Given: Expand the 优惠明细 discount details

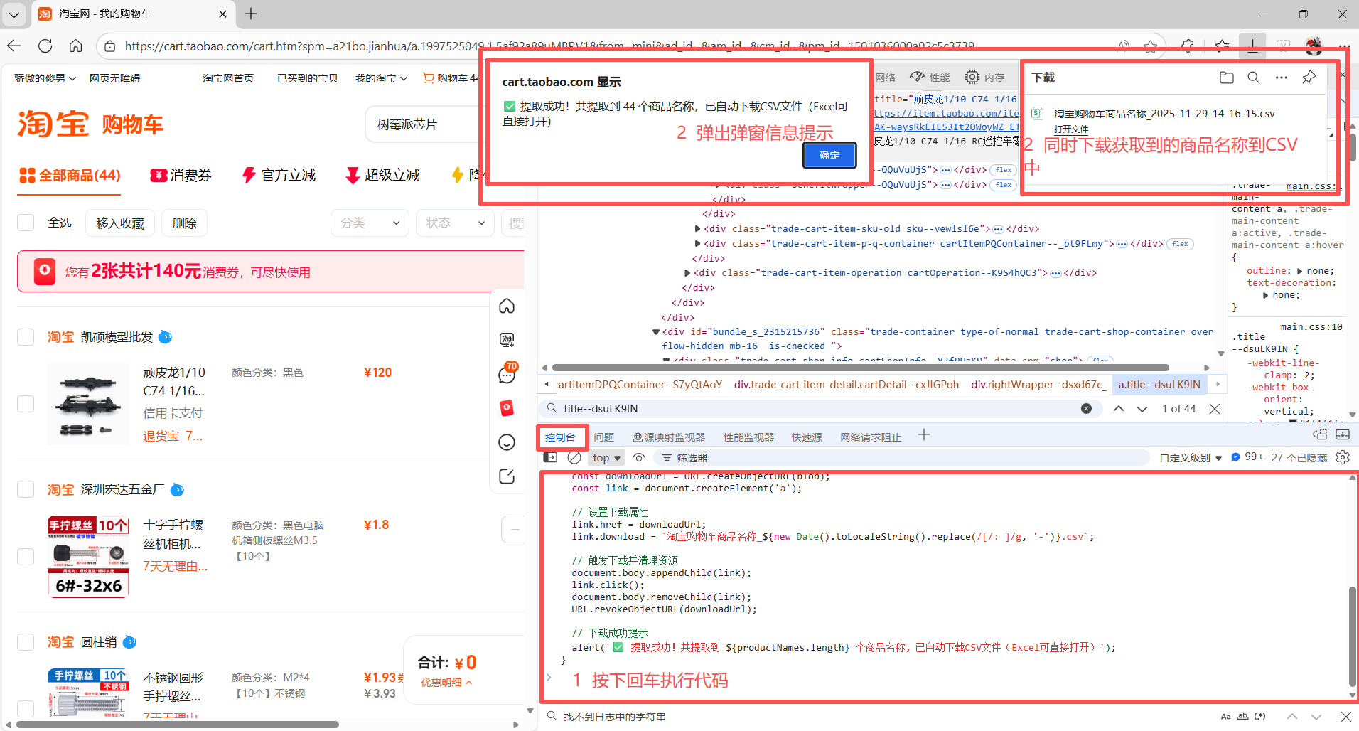Looking at the screenshot, I should point(446,683).
